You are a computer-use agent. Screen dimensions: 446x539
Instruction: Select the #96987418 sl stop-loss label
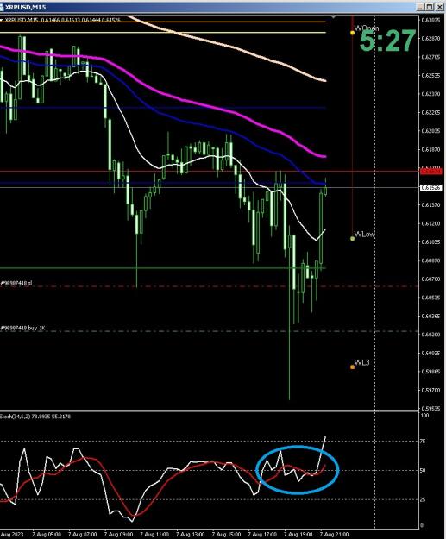click(16, 283)
